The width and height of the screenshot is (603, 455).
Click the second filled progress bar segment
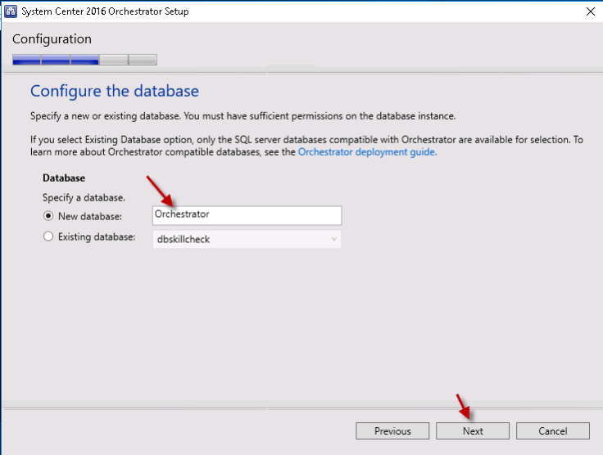[56, 60]
